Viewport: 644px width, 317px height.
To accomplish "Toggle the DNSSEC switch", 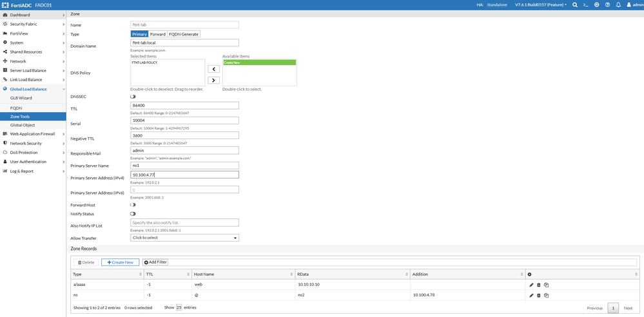I will 133,97.
